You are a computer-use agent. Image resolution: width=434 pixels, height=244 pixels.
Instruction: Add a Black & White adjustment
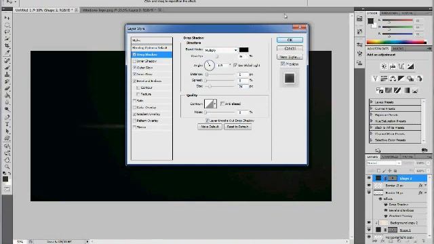401,79
